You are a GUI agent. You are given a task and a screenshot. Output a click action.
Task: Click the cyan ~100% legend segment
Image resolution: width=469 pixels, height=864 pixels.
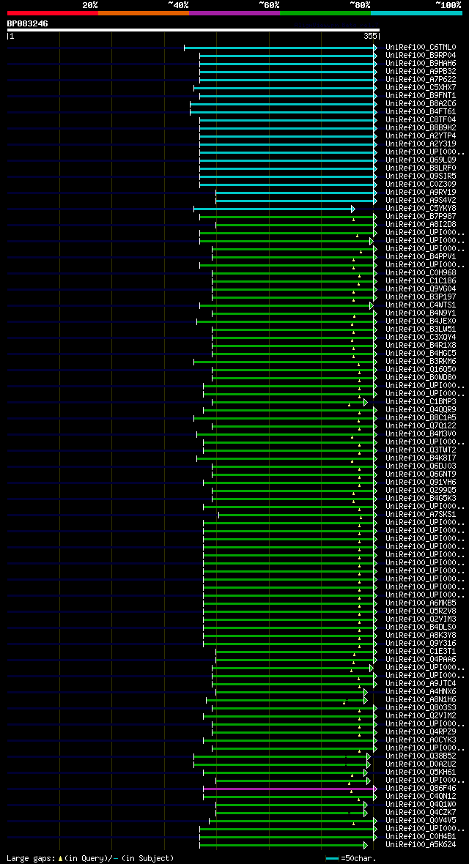tap(416, 12)
